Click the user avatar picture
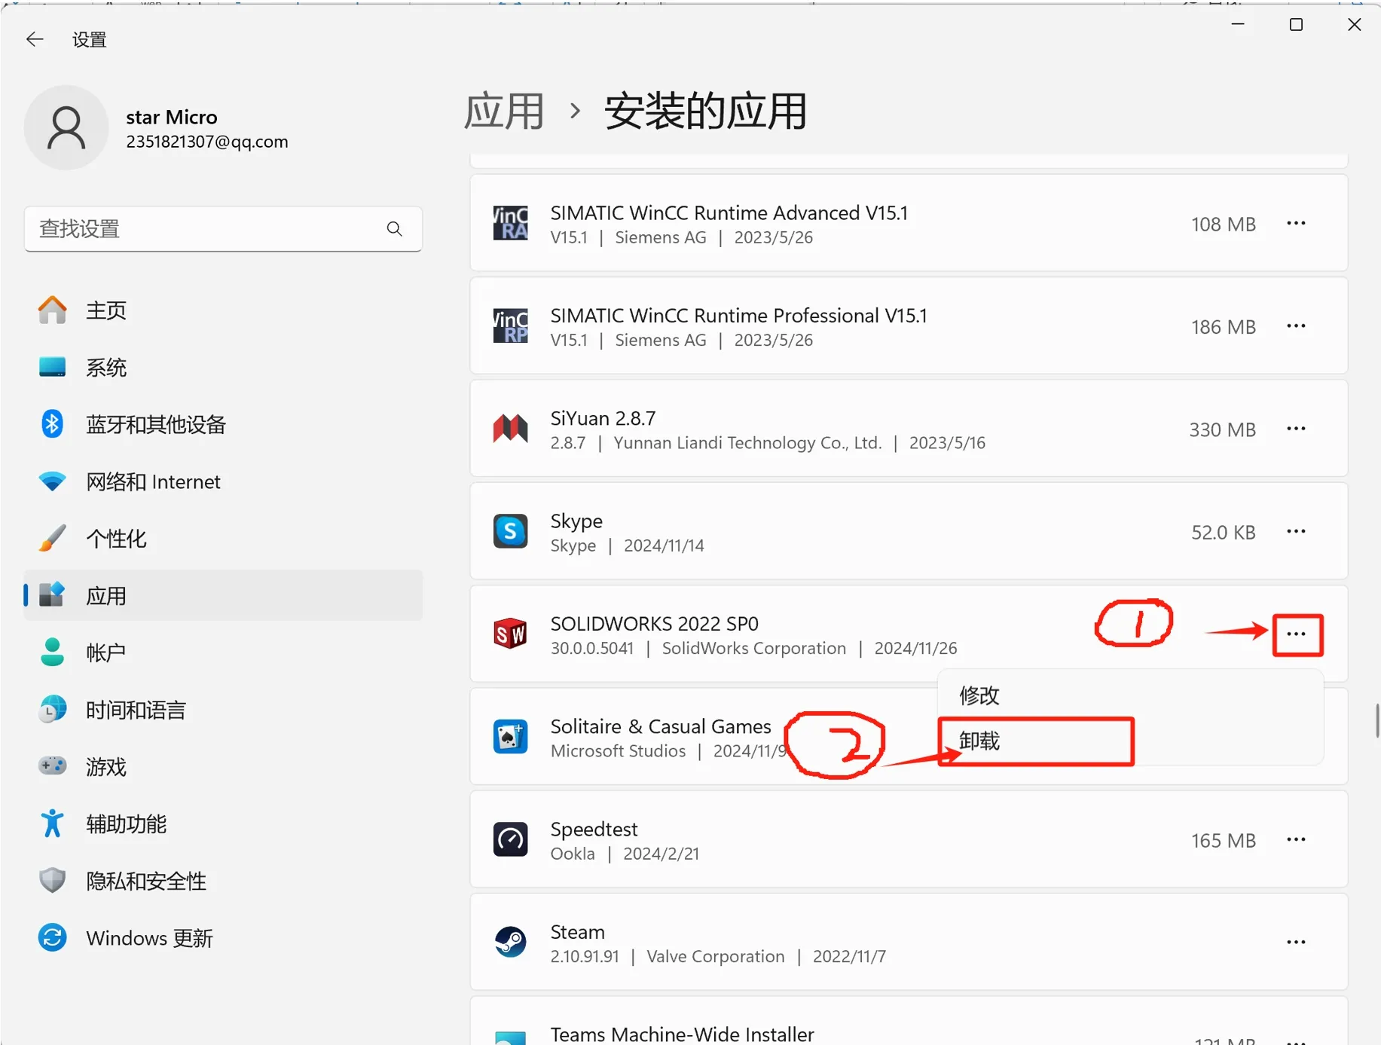Viewport: 1381px width, 1045px height. 66,127
